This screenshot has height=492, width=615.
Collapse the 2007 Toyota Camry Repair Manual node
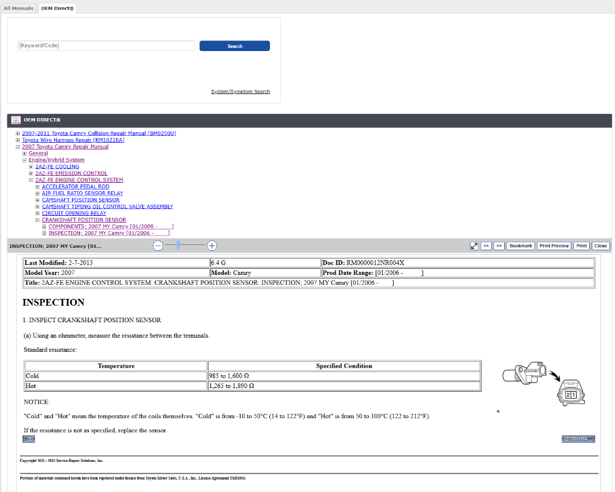[x=18, y=147]
